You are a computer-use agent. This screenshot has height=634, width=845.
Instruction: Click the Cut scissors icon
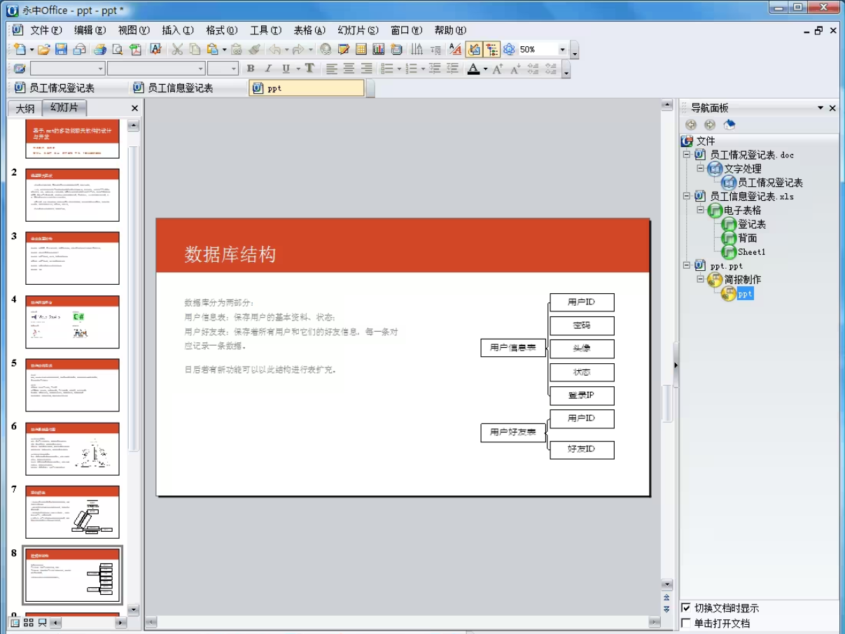[177, 50]
